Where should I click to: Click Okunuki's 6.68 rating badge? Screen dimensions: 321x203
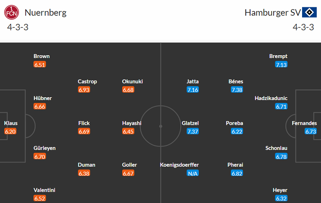pyautogui.click(x=128, y=89)
